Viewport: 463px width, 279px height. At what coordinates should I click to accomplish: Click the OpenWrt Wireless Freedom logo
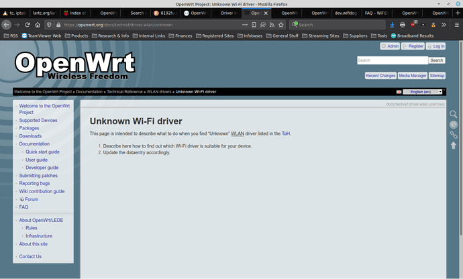click(x=75, y=66)
